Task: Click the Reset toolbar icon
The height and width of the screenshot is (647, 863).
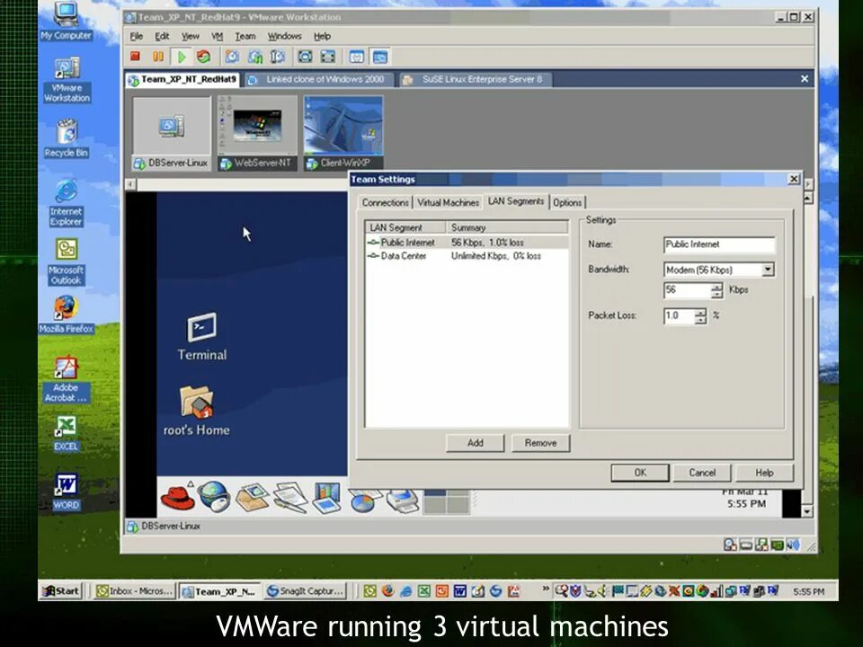Action: [204, 57]
